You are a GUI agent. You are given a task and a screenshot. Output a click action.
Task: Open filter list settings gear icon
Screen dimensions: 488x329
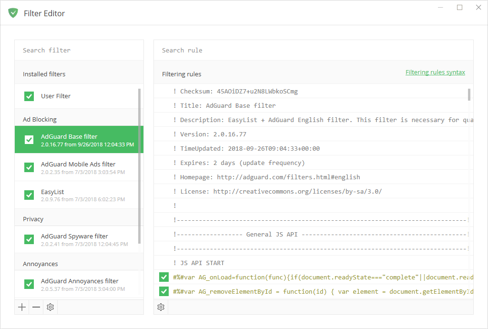(51, 307)
